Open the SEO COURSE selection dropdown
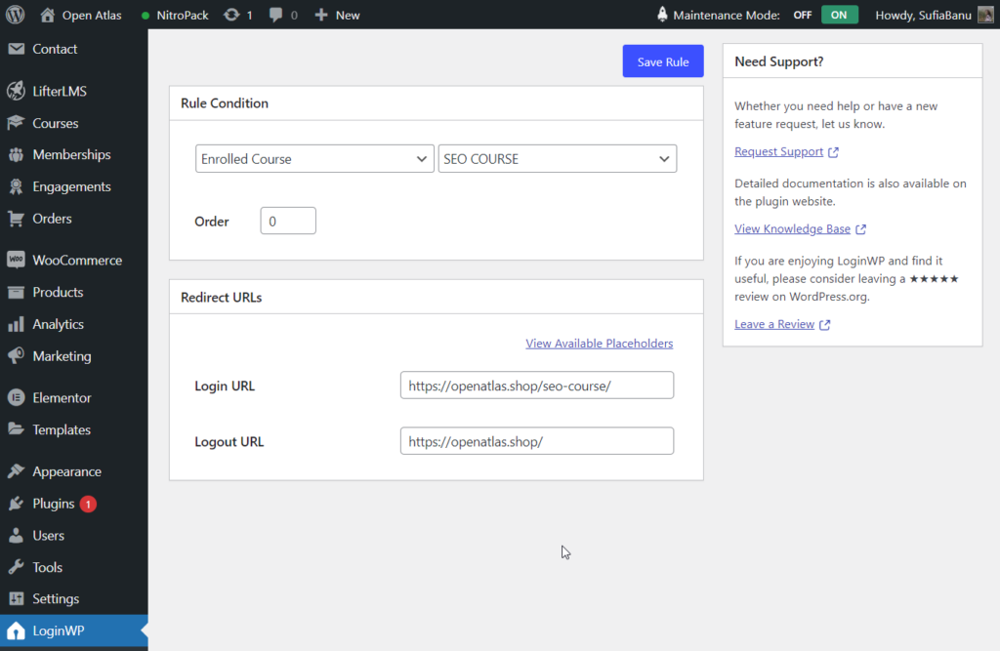Viewport: 1000px width, 651px height. 558,159
